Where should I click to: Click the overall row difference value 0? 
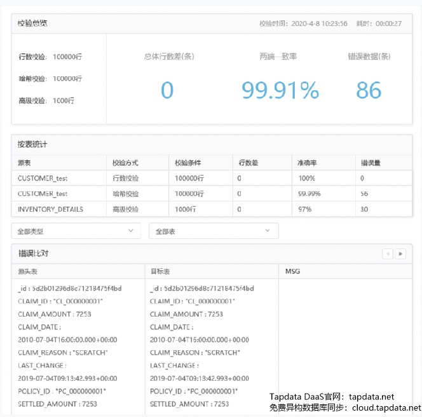point(167,90)
